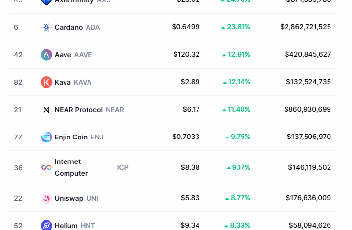
Task: Open the Aave coin name link
Action: pos(63,55)
